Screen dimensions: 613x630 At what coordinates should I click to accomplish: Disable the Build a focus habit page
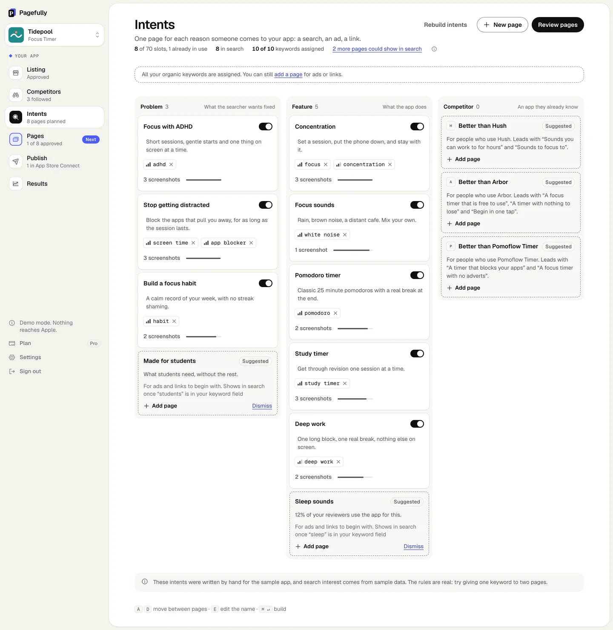266,283
